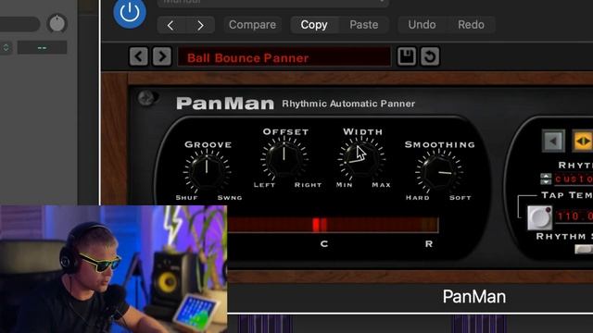Toggle the Rhythm Sync switch
Image resolution: width=593 pixels, height=333 pixels.
tap(584, 249)
